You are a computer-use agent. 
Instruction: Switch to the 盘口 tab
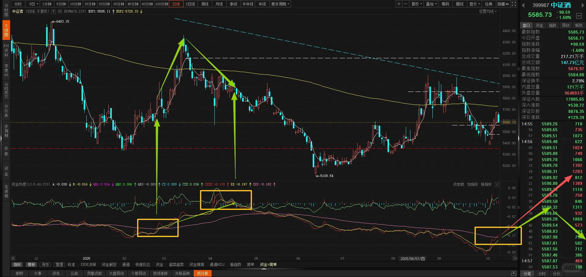(x=526, y=25)
